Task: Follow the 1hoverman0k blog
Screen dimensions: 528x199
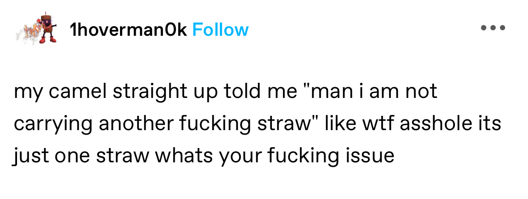Action: pyautogui.click(x=221, y=30)
